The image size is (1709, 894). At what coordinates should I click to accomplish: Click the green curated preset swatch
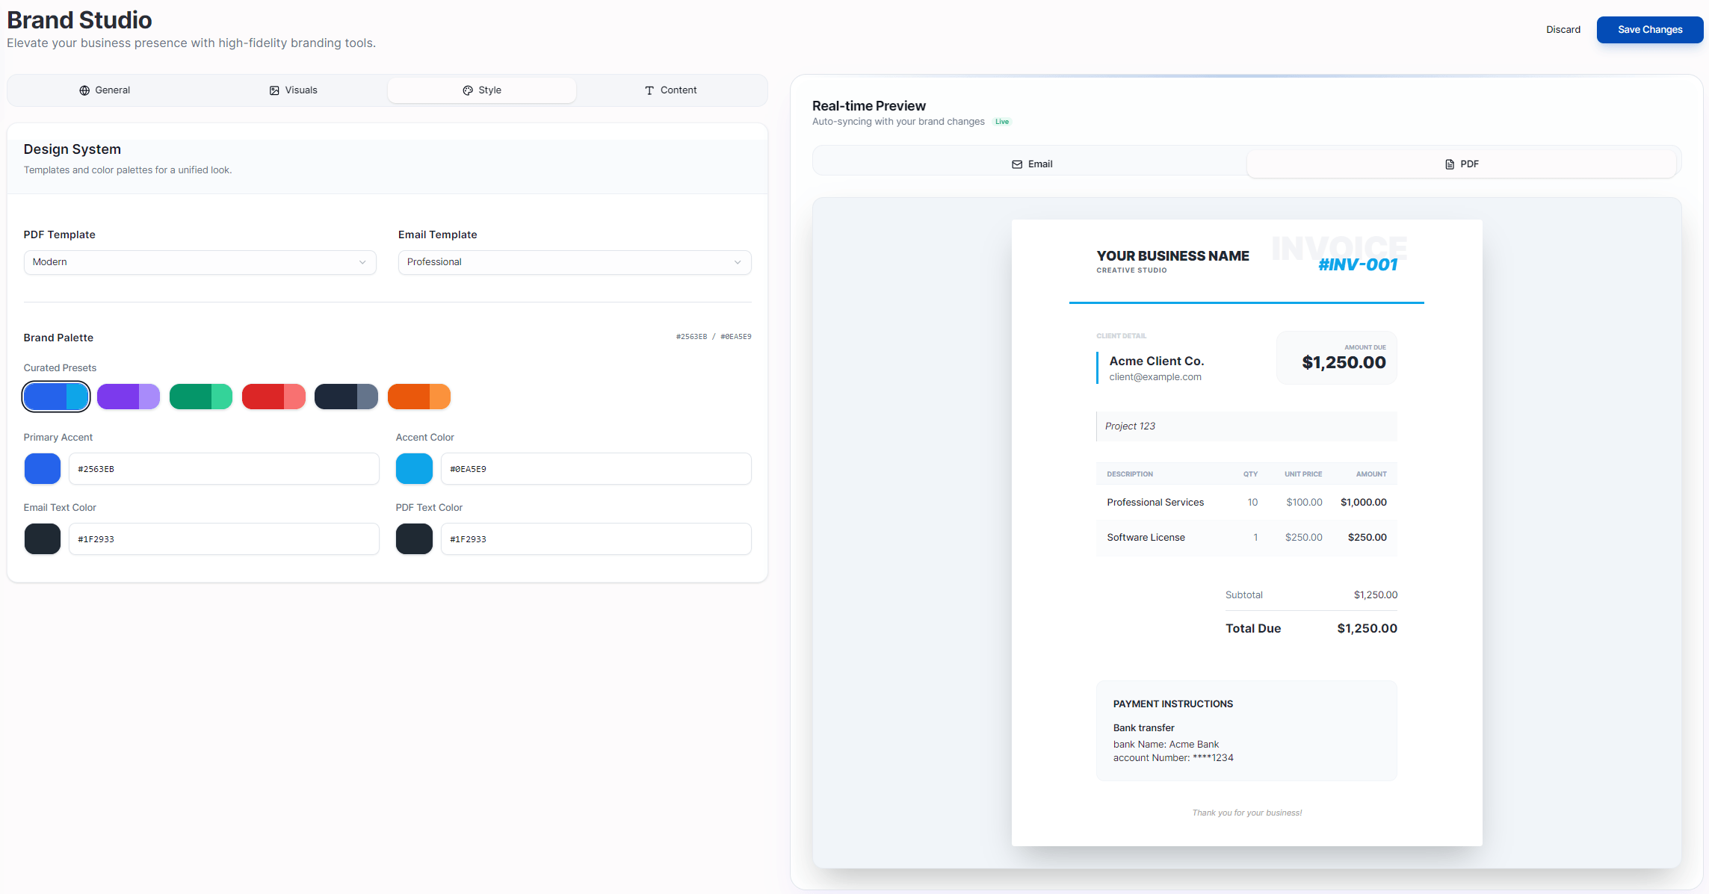(201, 397)
